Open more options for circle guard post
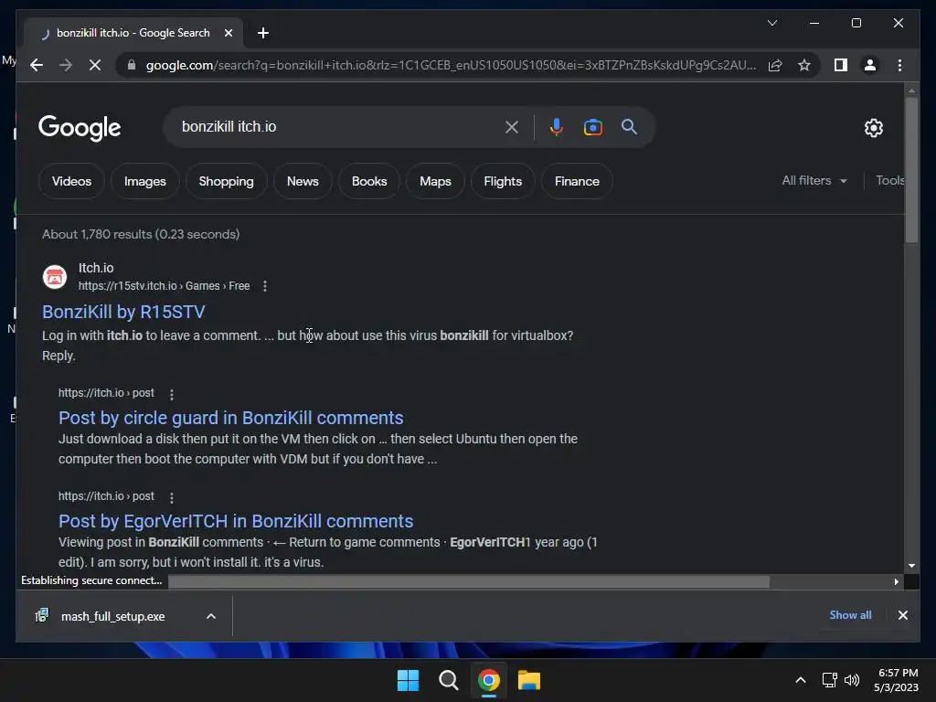936x702 pixels. pos(172,395)
